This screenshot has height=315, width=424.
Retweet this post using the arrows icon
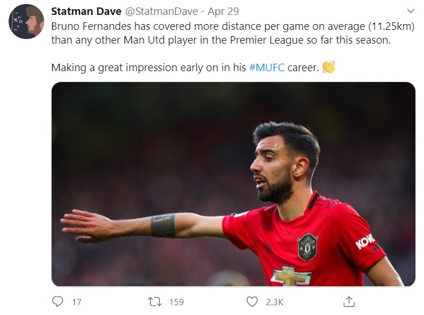155,301
